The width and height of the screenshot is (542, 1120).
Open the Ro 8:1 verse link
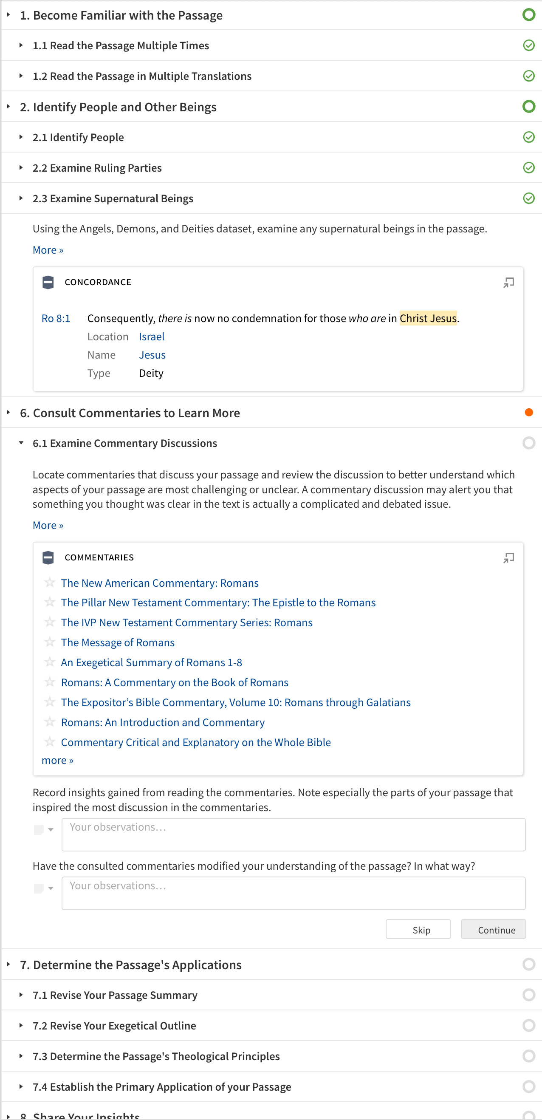[56, 319]
